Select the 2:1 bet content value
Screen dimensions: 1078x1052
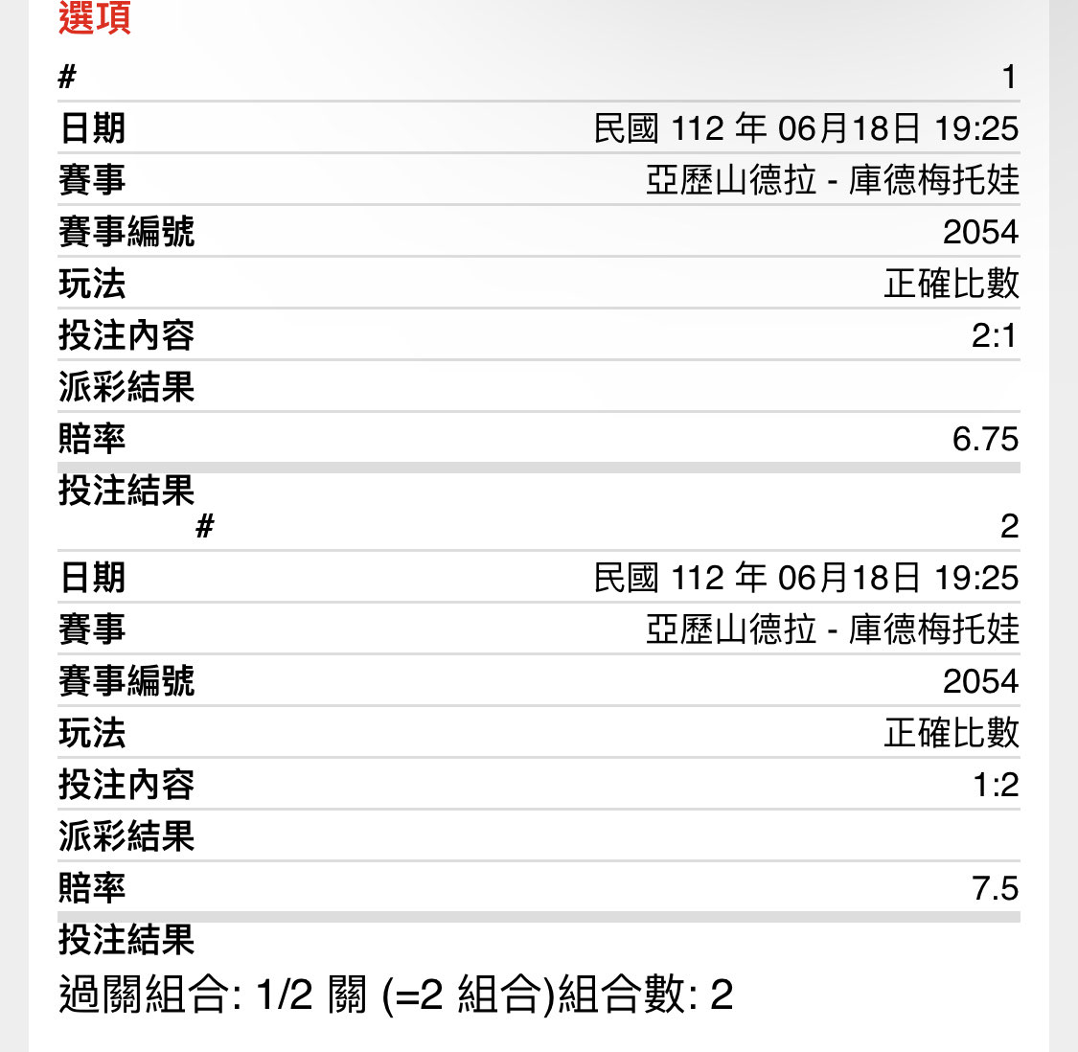994,335
